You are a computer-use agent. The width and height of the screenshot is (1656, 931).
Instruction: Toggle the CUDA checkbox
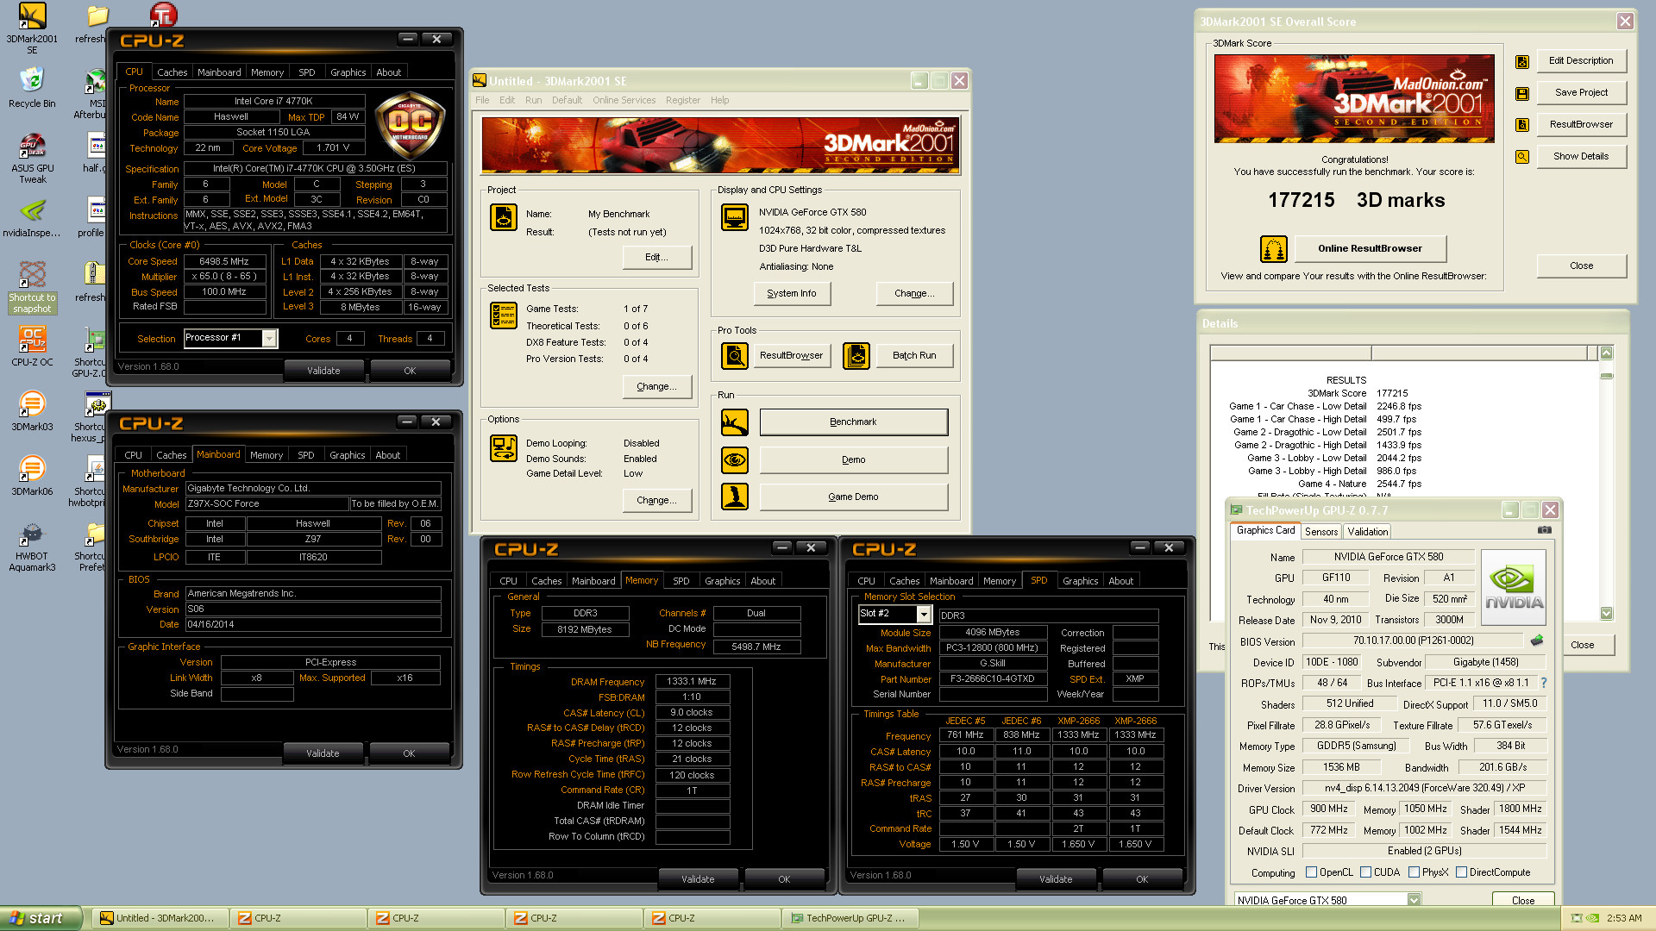(1365, 872)
